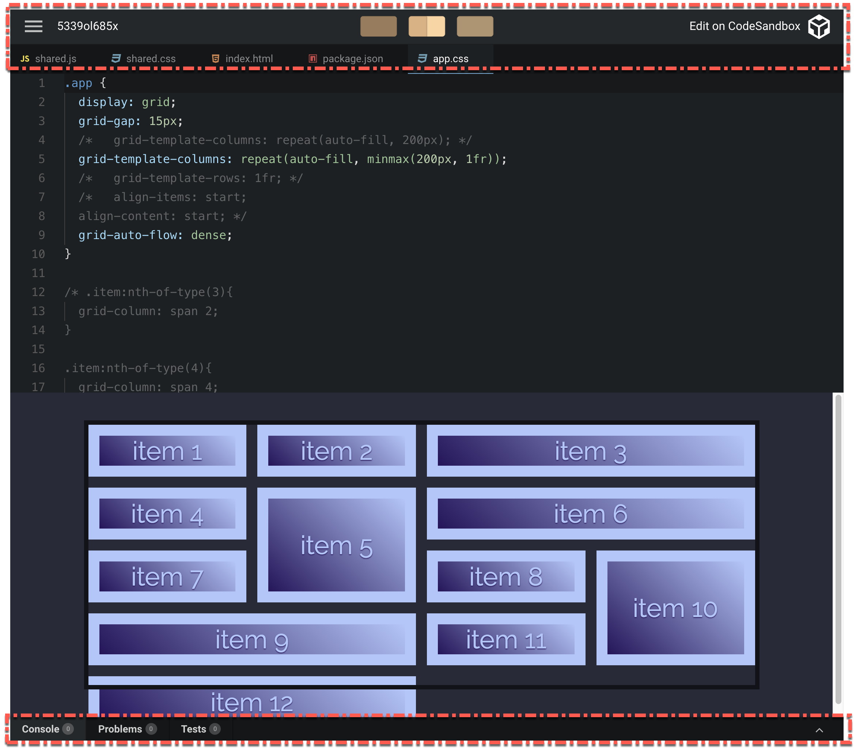This screenshot has height=753, width=856.
Task: Open the Console panel tab
Action: tap(48, 729)
